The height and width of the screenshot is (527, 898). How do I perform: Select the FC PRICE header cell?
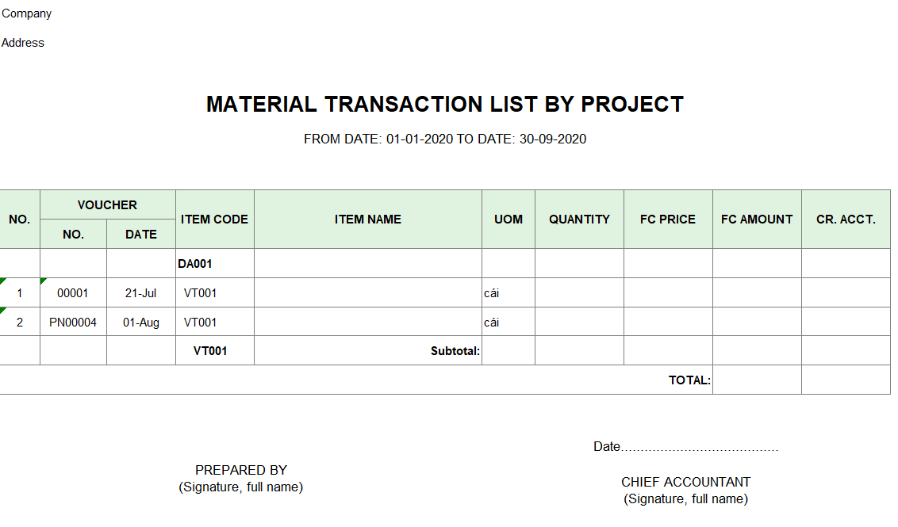pos(667,220)
